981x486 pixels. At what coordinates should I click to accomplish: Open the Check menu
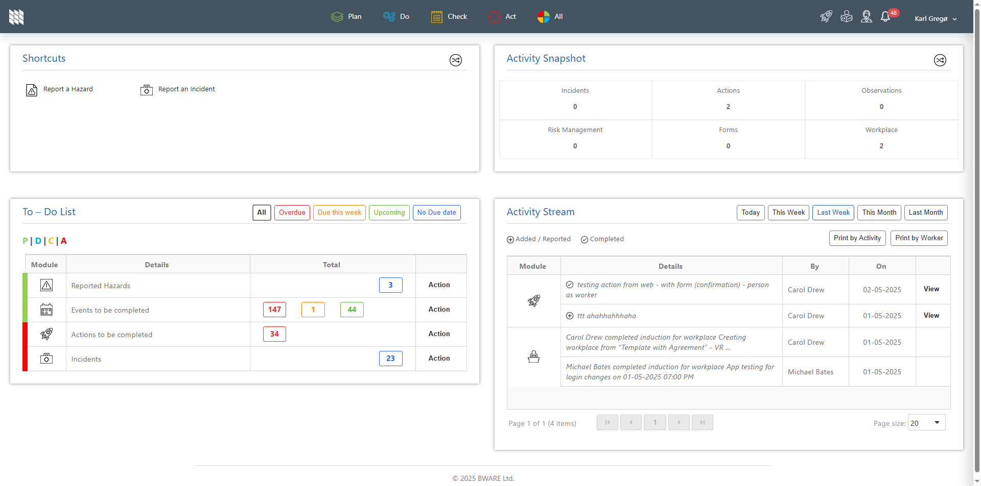(x=449, y=17)
